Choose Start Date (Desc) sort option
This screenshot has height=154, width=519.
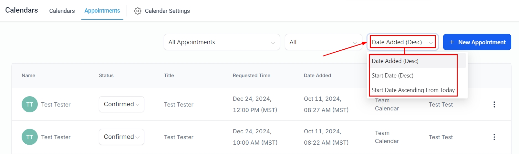pyautogui.click(x=392, y=76)
